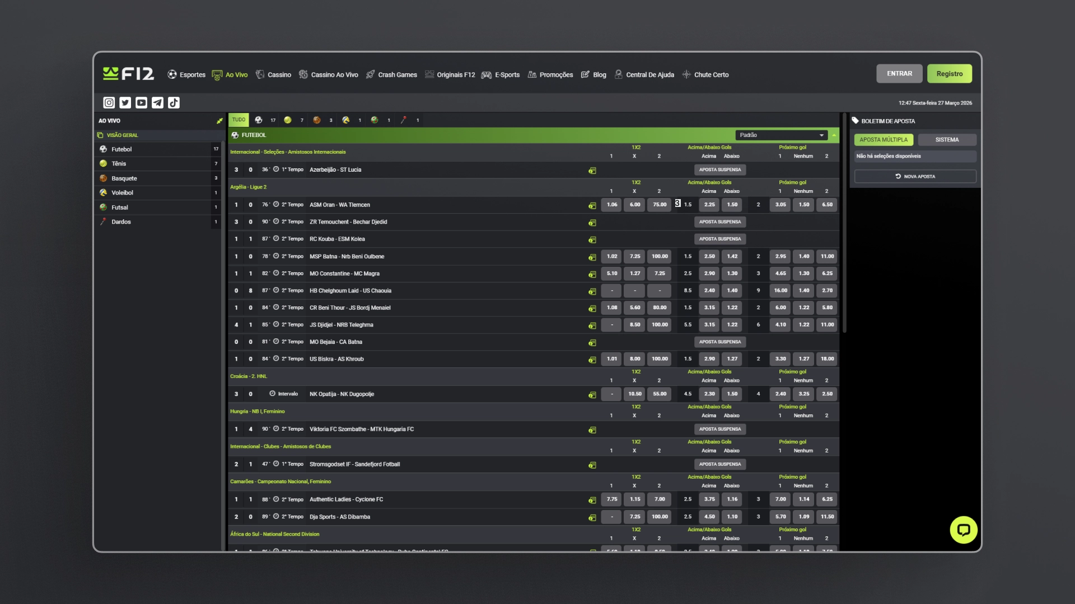Open match stats icon for US Biskra - AS Khroub

coord(592,360)
